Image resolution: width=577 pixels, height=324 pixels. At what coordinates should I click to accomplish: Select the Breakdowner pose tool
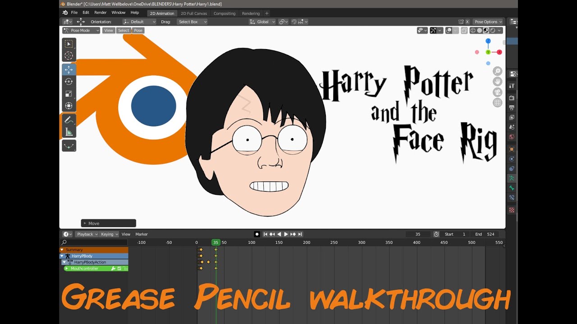(69, 146)
